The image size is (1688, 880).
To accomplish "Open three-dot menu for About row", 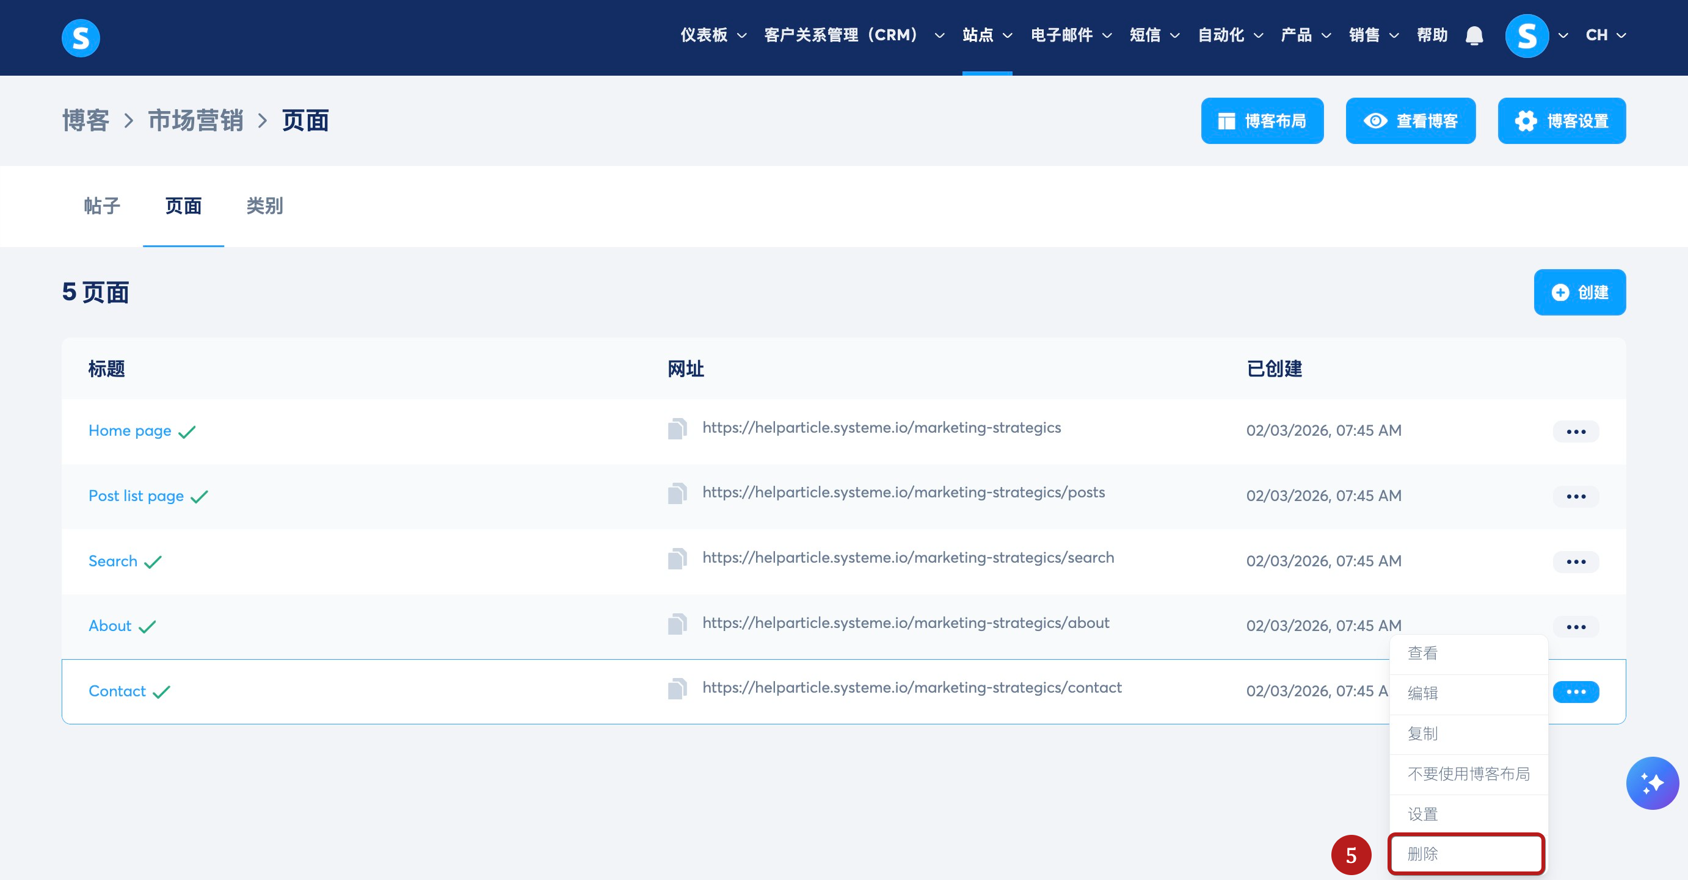I will (1575, 627).
